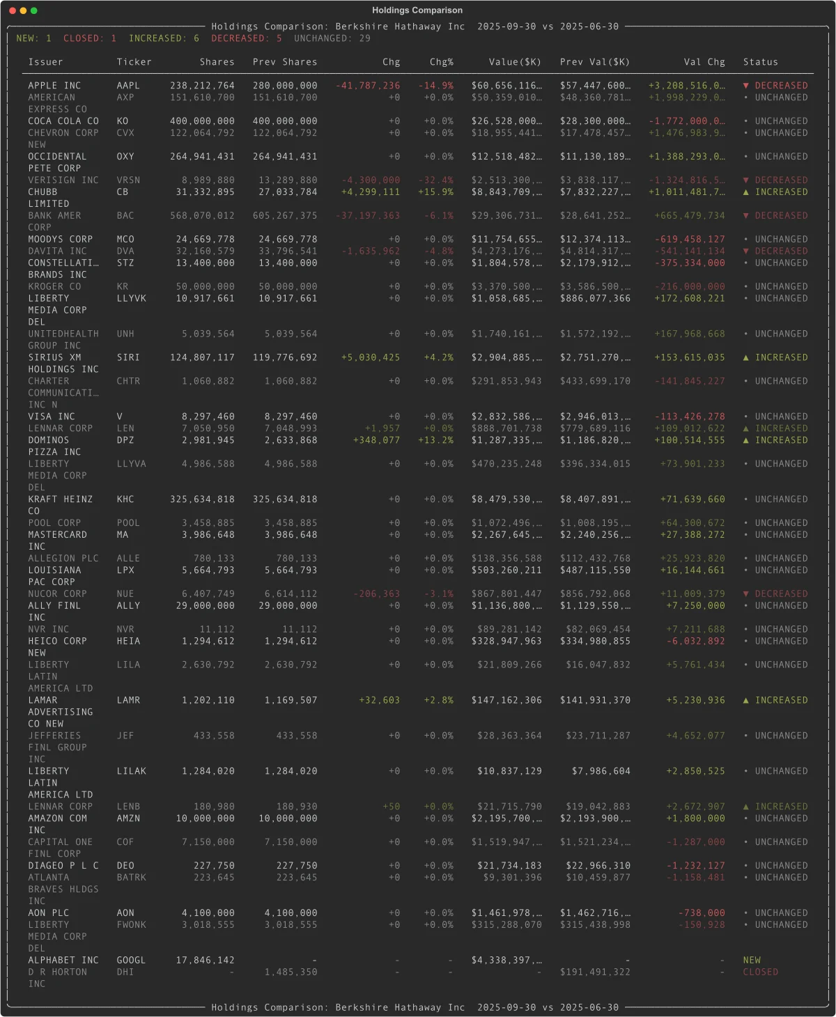
Task: Click the CLOSED: 1 summary count
Action: 90,38
